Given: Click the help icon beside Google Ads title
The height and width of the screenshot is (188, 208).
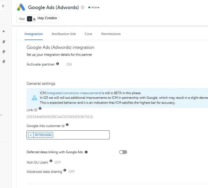Looking at the screenshot, I should click(83, 7).
